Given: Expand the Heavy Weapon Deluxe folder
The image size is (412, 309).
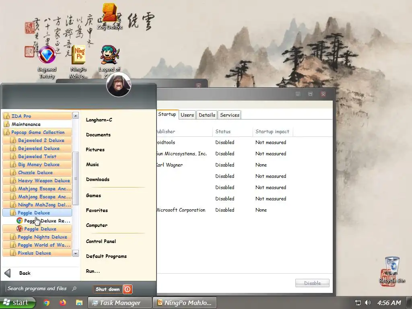Looking at the screenshot, I should pyautogui.click(x=37, y=181).
